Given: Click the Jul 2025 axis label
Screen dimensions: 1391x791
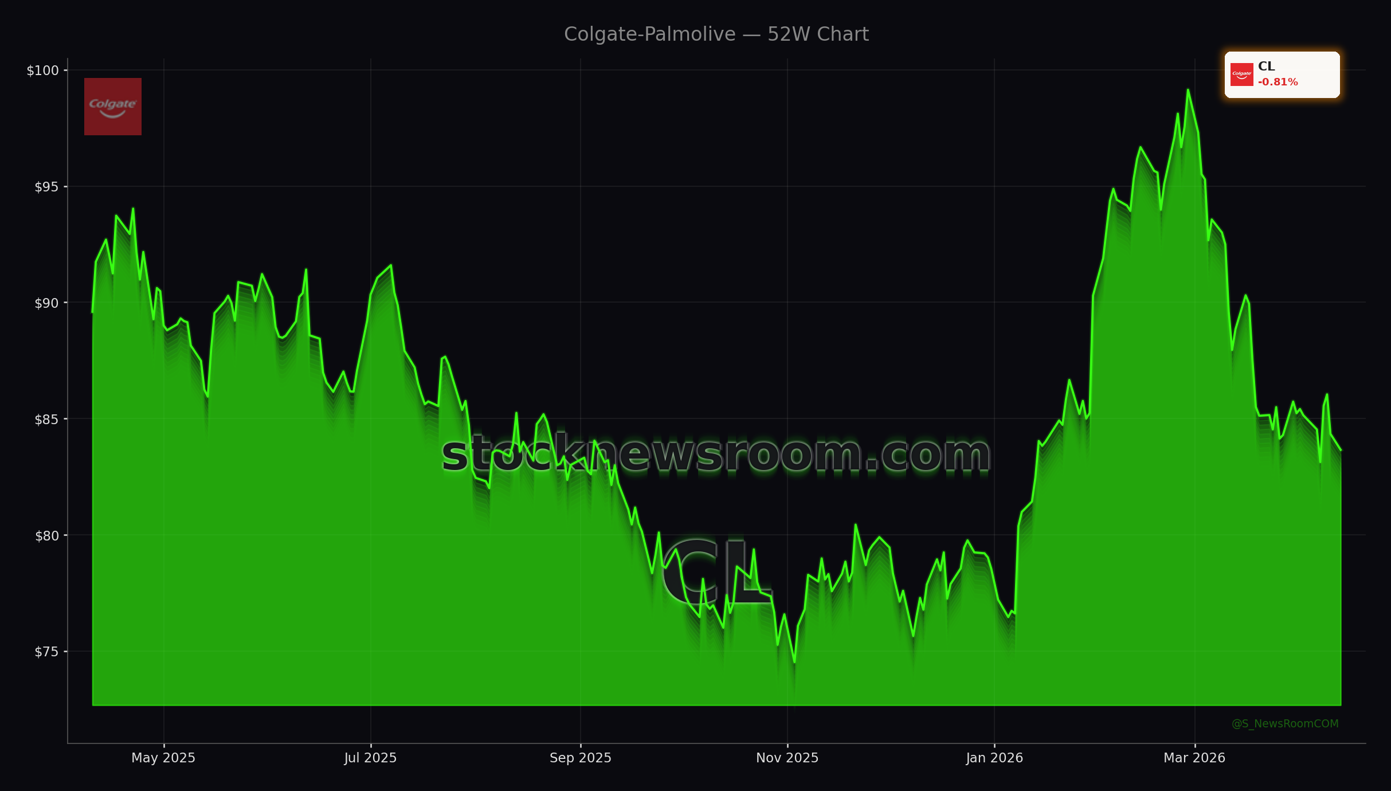Looking at the screenshot, I should 370,758.
